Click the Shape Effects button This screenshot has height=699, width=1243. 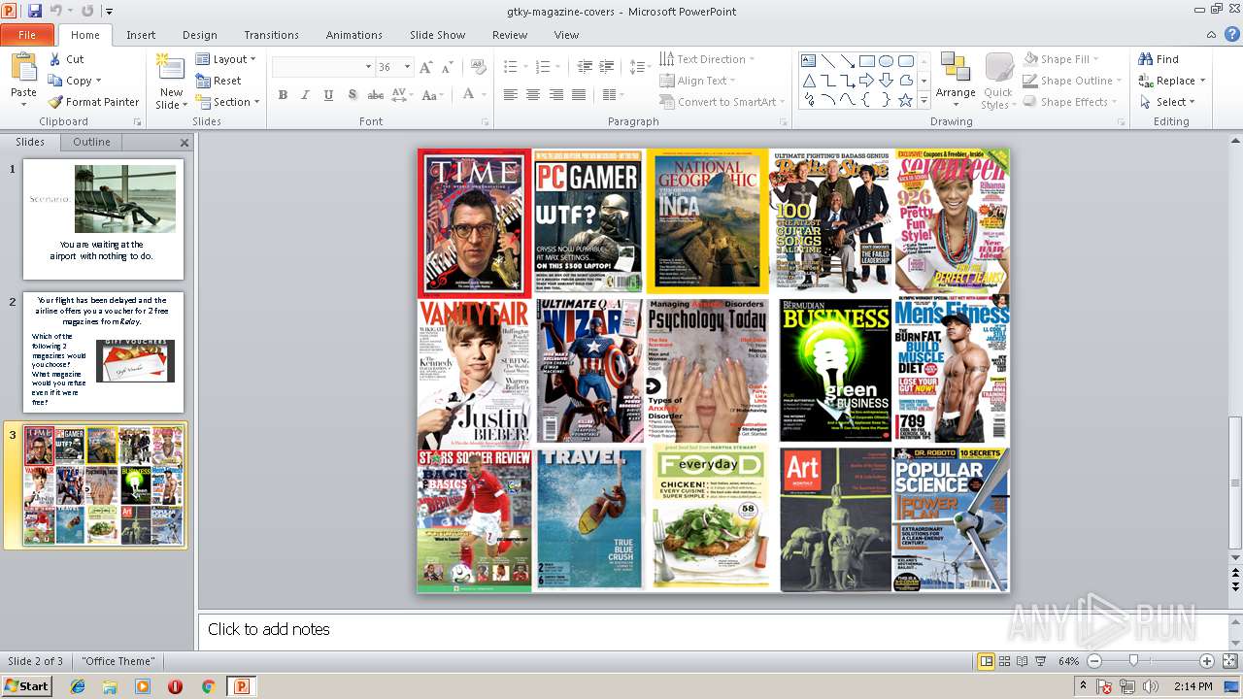click(1069, 102)
